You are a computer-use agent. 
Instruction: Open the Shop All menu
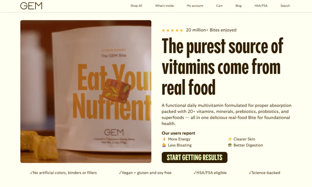tap(136, 6)
